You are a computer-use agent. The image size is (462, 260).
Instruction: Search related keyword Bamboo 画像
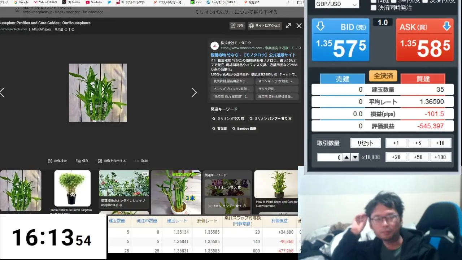(244, 128)
